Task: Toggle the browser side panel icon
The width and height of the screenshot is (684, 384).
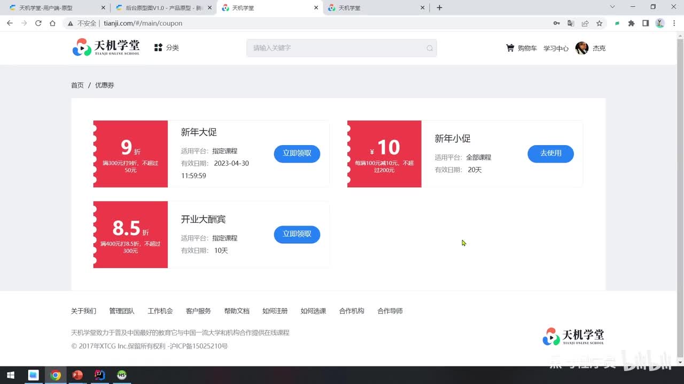Action: coord(646,23)
